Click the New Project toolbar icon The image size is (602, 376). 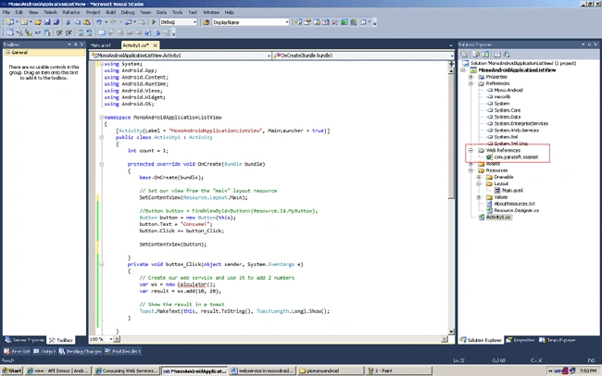(10, 22)
